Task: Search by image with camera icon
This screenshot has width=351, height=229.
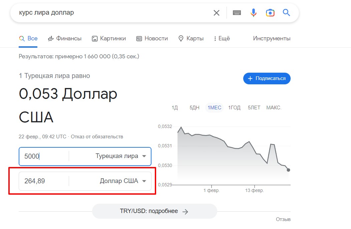Action: click(x=270, y=13)
